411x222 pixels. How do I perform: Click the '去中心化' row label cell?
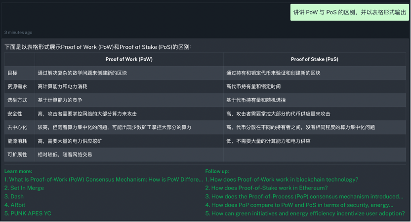[x=17, y=127]
